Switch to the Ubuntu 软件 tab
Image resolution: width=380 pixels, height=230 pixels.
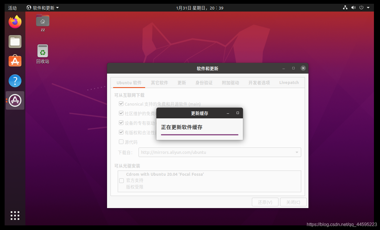point(129,83)
